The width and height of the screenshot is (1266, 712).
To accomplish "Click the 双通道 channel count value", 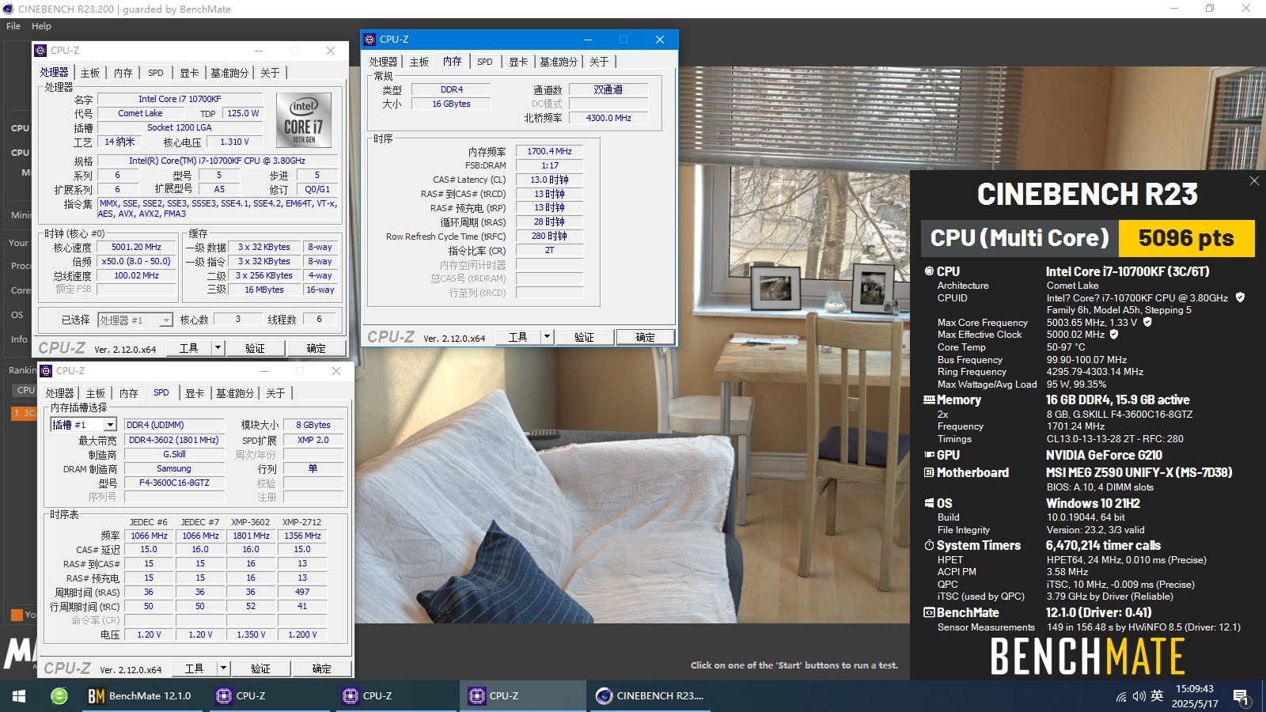I will (608, 89).
